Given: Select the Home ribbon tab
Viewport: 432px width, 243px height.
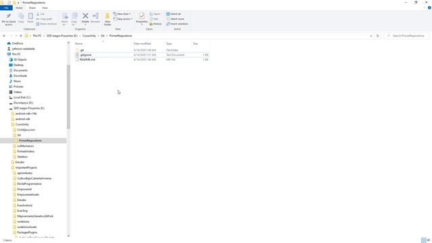Looking at the screenshot, I should 19,8.
